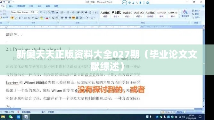Switch to the 插入 ribbon tab
Screen dimensions: 214x120
click(x=11, y=6)
